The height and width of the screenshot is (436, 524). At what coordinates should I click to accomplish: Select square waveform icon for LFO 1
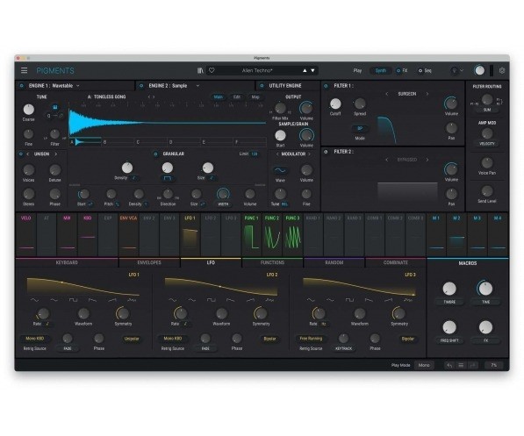[x=73, y=300]
